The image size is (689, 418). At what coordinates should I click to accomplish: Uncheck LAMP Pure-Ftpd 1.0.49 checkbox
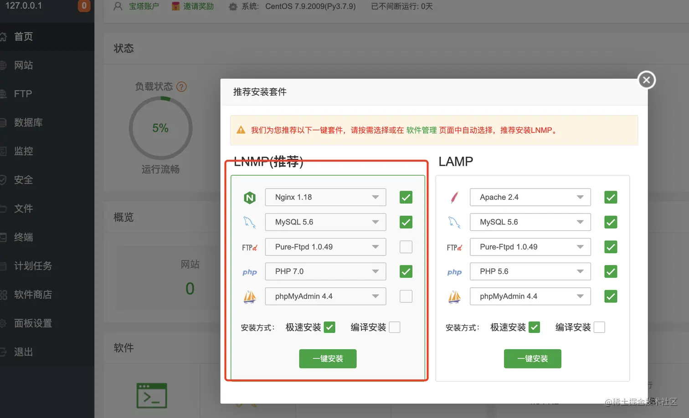point(611,247)
